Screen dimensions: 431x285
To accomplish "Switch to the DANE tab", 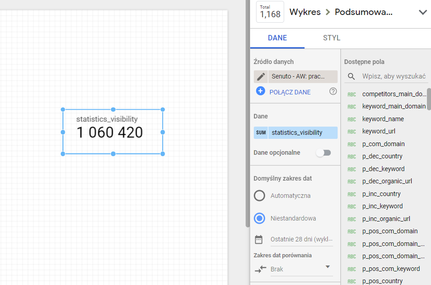I will point(277,38).
